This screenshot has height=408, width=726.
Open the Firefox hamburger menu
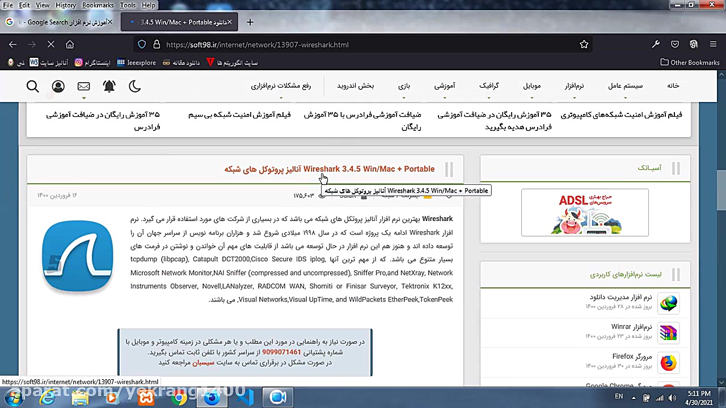coord(713,44)
